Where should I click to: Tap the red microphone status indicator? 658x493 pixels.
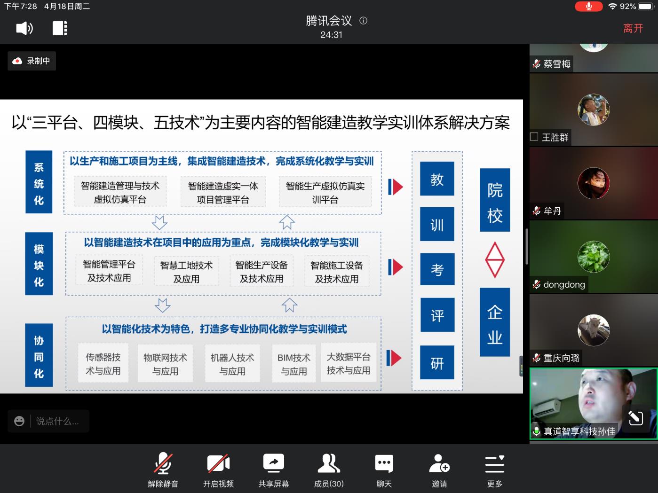pyautogui.click(x=588, y=6)
